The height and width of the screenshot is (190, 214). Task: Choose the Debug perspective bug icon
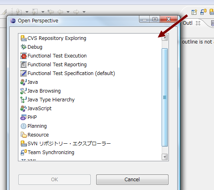click(x=24, y=47)
